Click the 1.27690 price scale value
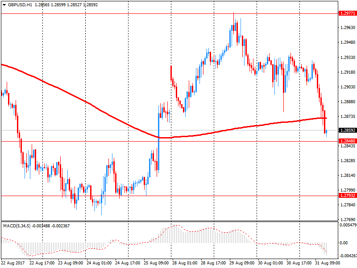The height and width of the screenshot is (268, 357). (x=348, y=220)
